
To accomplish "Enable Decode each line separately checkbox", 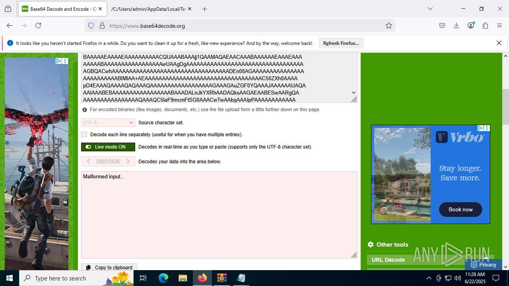I will click(84, 135).
